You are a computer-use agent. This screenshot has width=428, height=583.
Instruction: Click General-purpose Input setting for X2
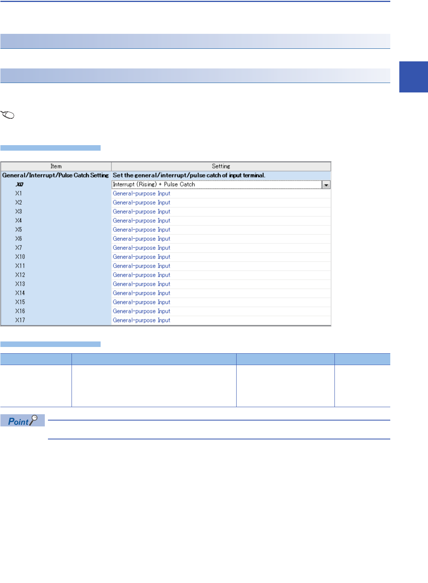(x=141, y=203)
